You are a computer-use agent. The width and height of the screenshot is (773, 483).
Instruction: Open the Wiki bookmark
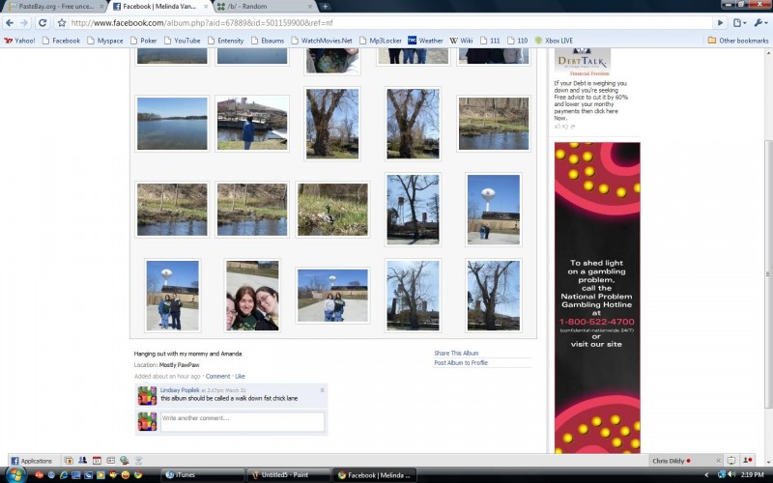tap(461, 41)
